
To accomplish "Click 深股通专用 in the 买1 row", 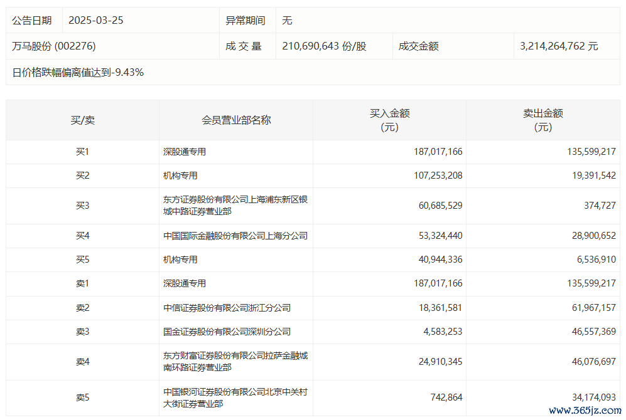I will (x=185, y=152).
